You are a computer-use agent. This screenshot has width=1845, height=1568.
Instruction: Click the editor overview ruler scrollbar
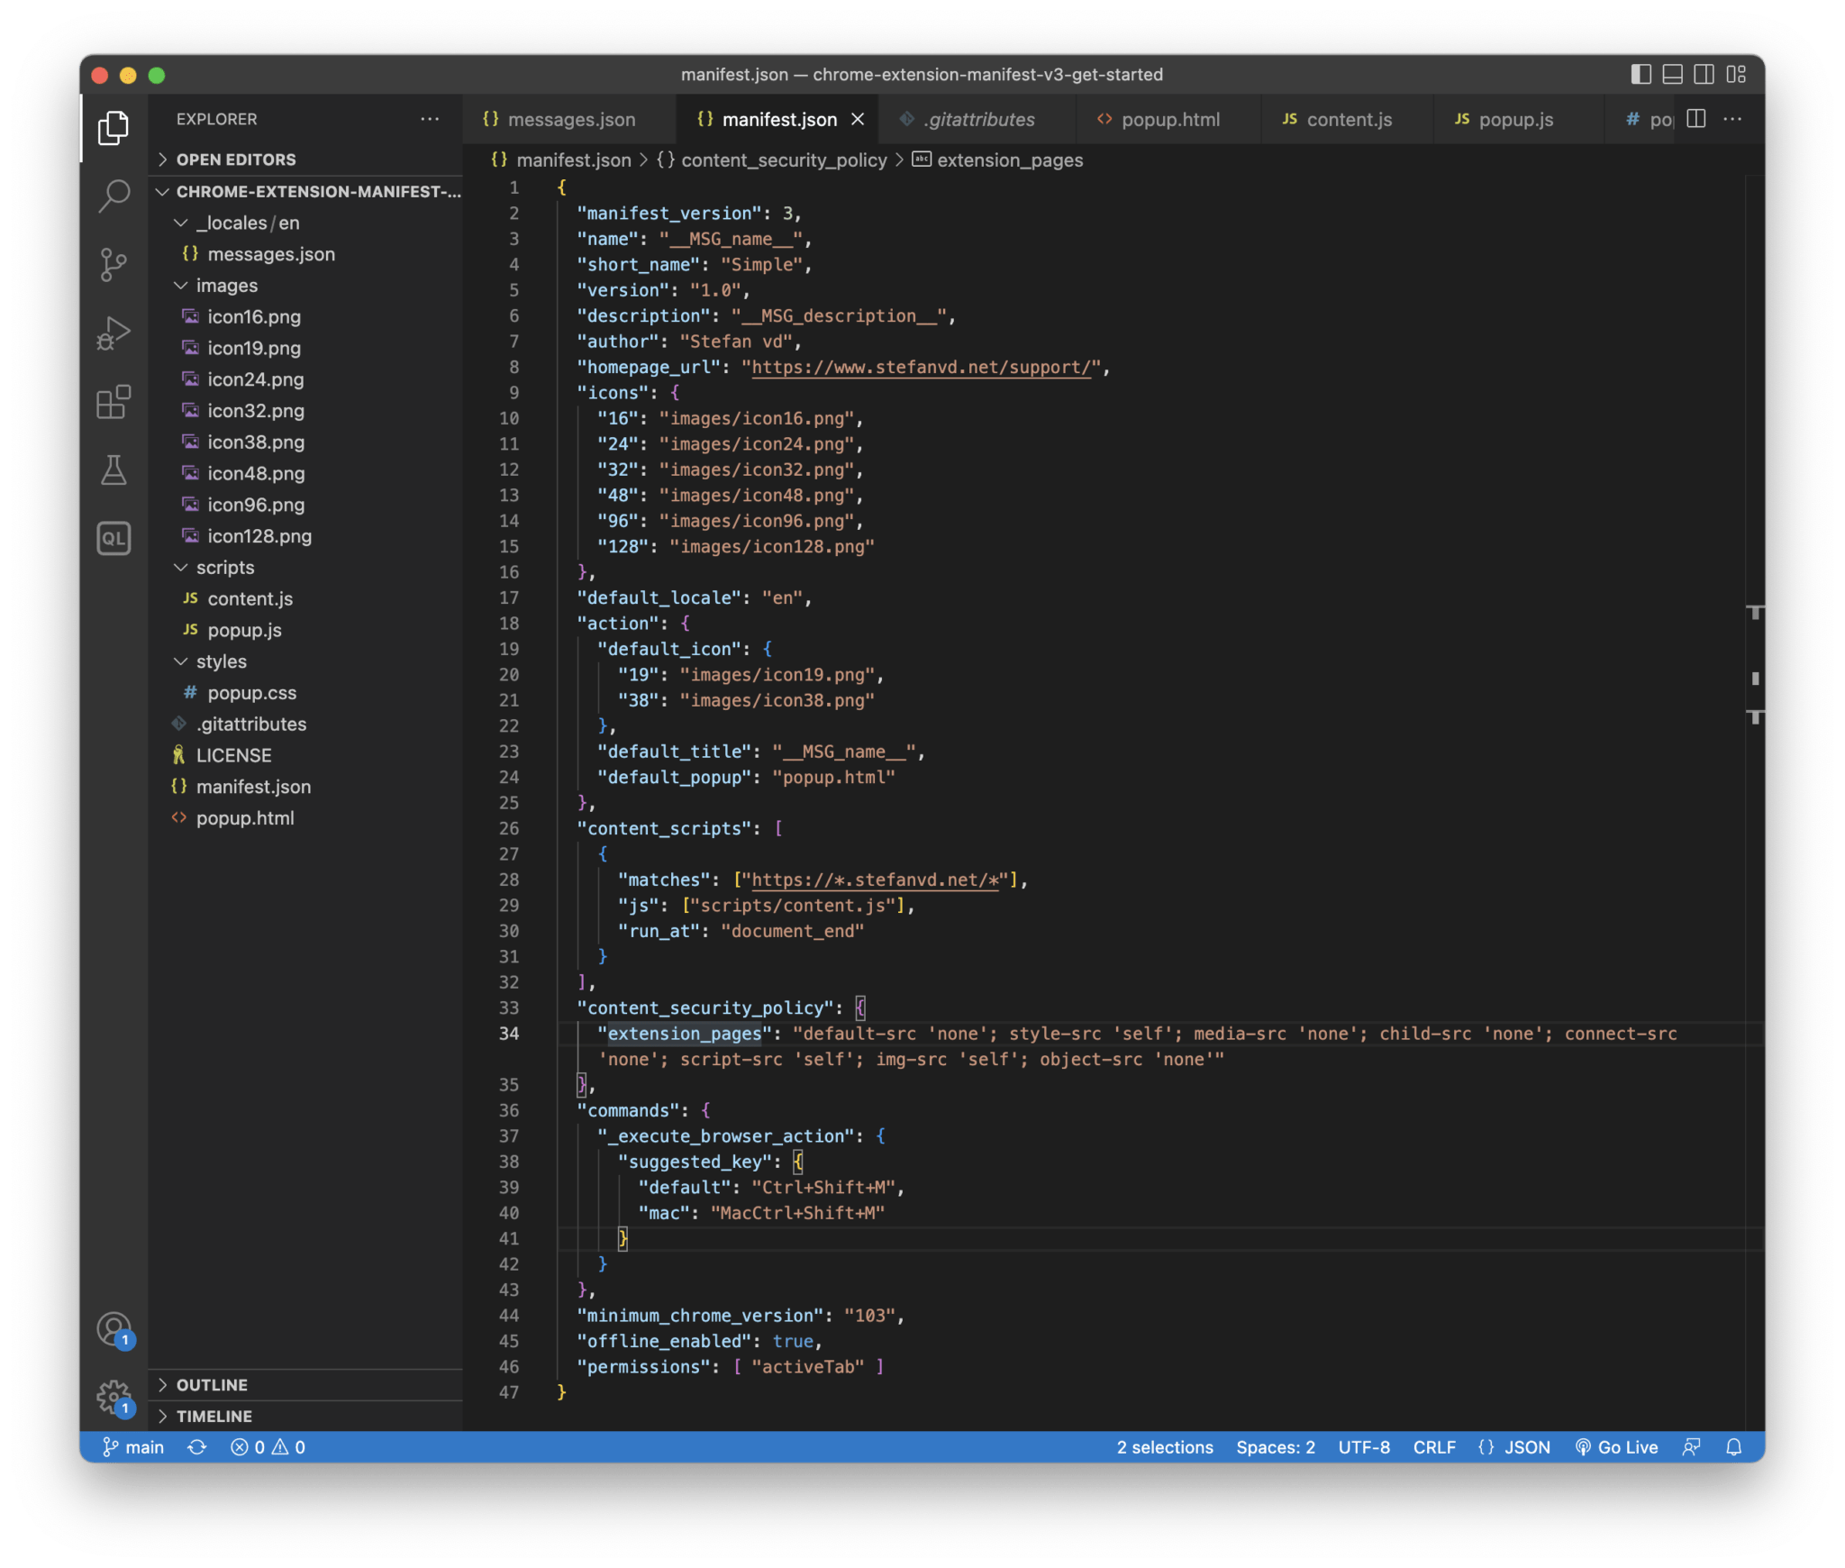[x=1754, y=811]
